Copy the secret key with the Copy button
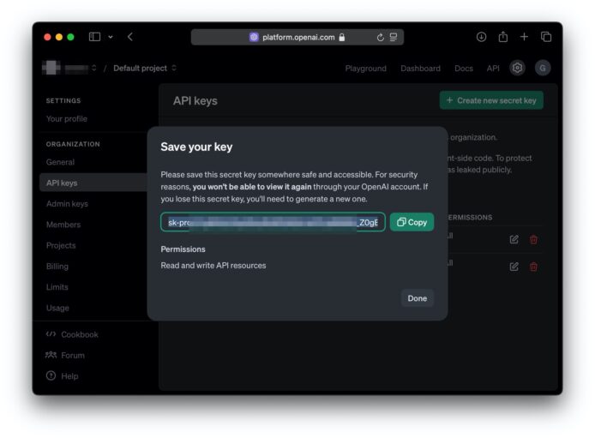The height and width of the screenshot is (438, 595). tap(412, 222)
